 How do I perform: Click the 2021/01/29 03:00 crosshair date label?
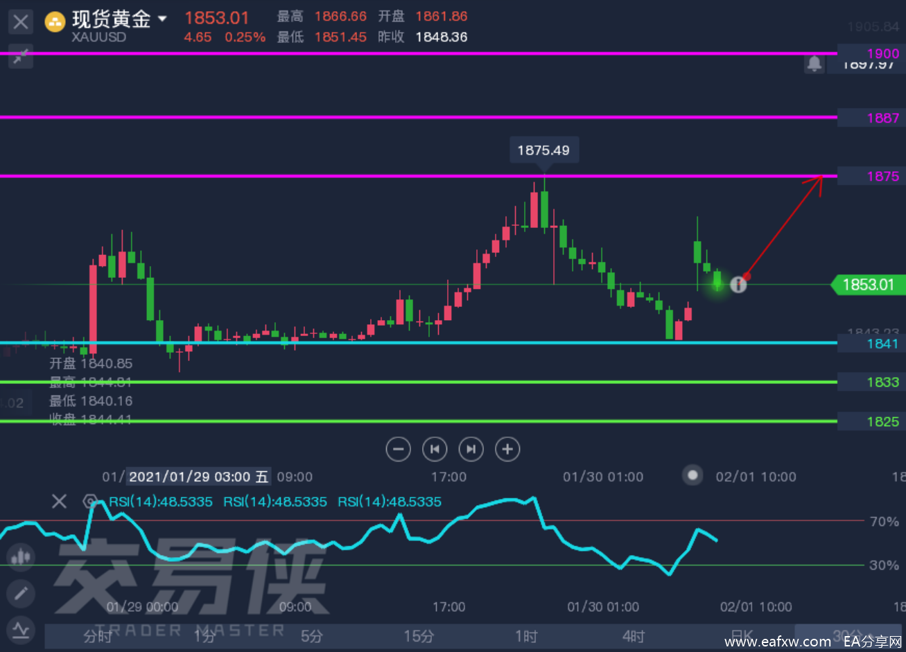pyautogui.click(x=198, y=477)
